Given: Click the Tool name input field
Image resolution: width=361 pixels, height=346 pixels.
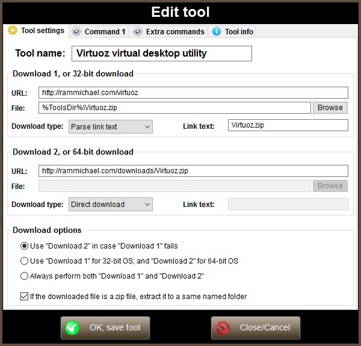Looking at the screenshot, I should point(162,54).
